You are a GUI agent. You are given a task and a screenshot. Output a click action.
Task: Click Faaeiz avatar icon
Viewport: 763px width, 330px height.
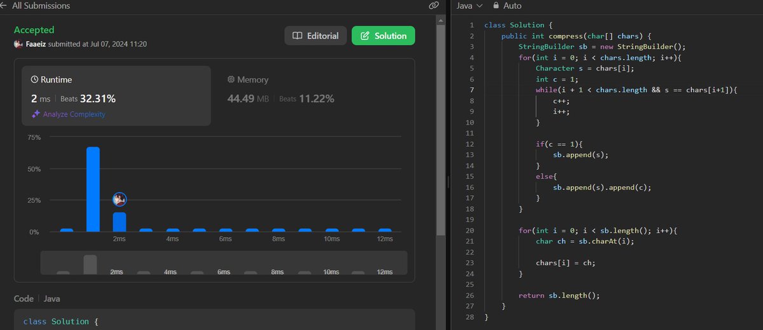click(x=18, y=44)
